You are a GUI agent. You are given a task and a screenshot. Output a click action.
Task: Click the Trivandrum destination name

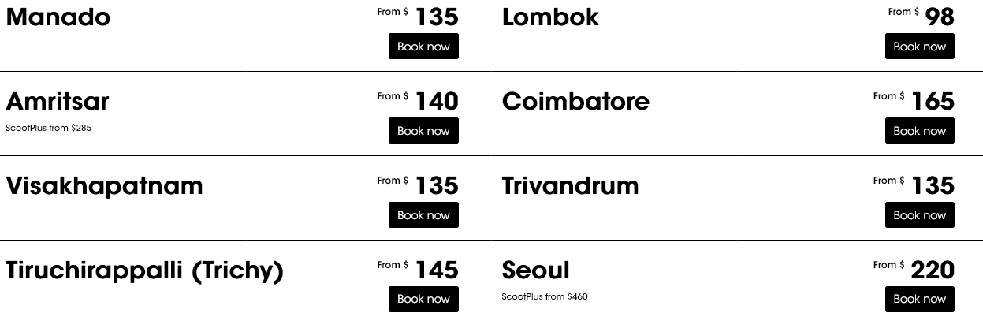tap(570, 185)
